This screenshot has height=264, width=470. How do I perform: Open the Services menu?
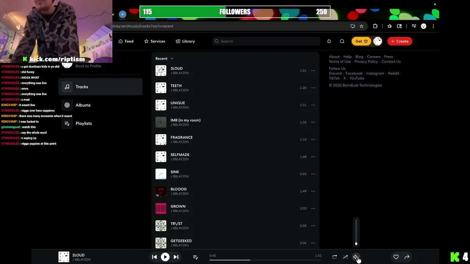click(155, 41)
